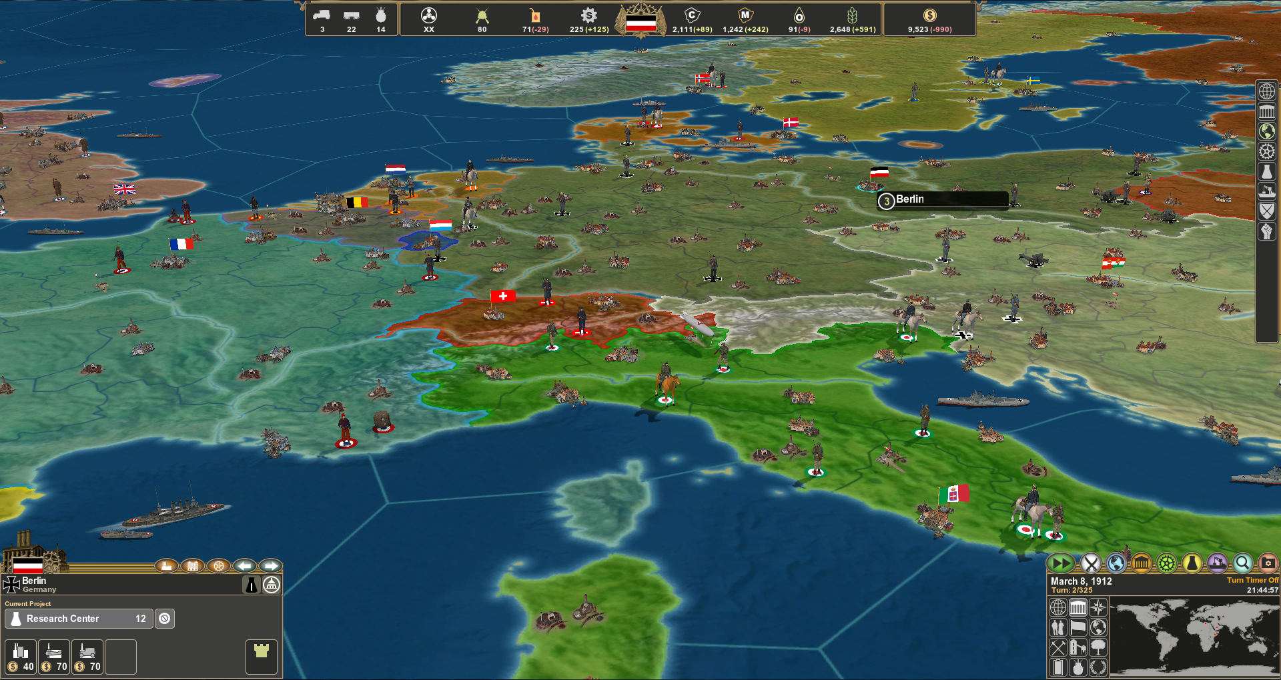Open the research flask panel from bottom toolbar
The width and height of the screenshot is (1281, 680).
(x=1192, y=563)
